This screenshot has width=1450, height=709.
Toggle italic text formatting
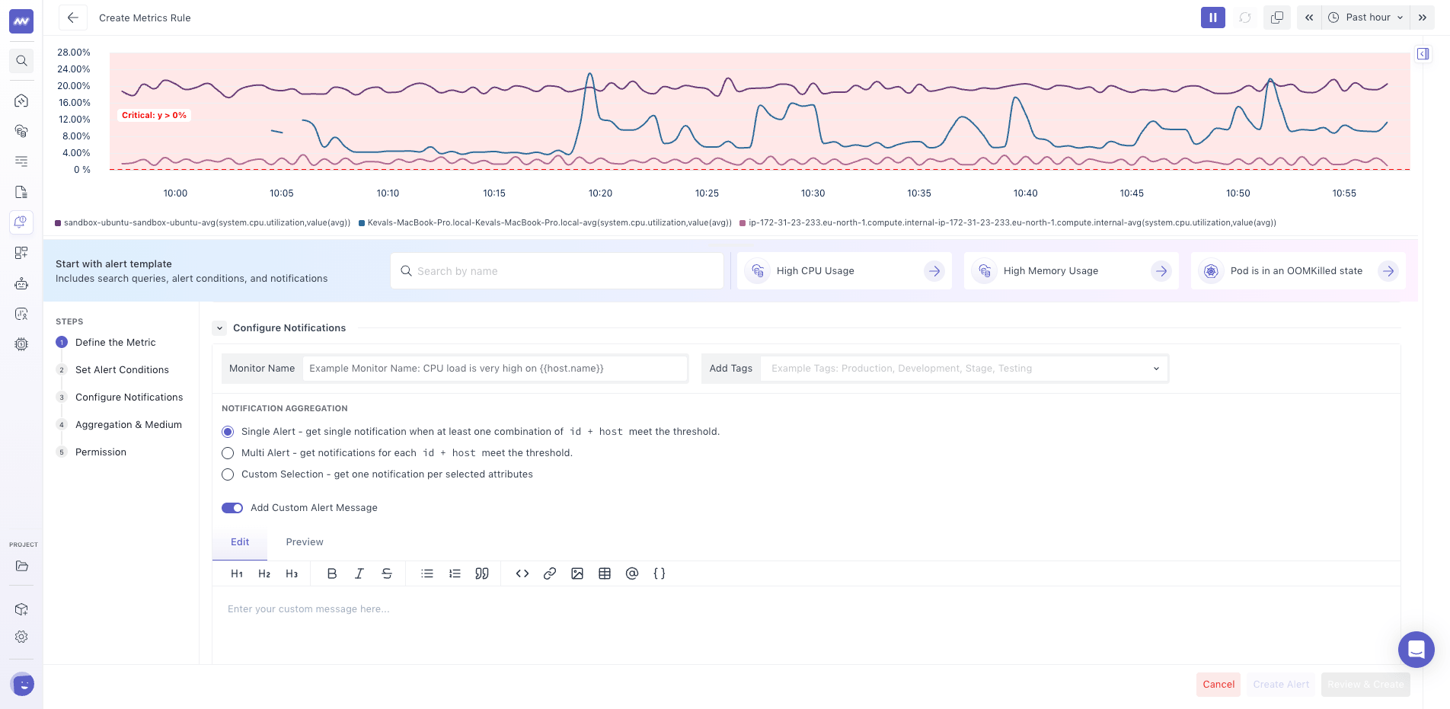[359, 573]
